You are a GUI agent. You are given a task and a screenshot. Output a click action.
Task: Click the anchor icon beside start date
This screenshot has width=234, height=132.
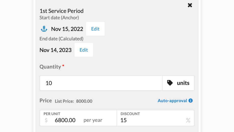[x=44, y=29]
